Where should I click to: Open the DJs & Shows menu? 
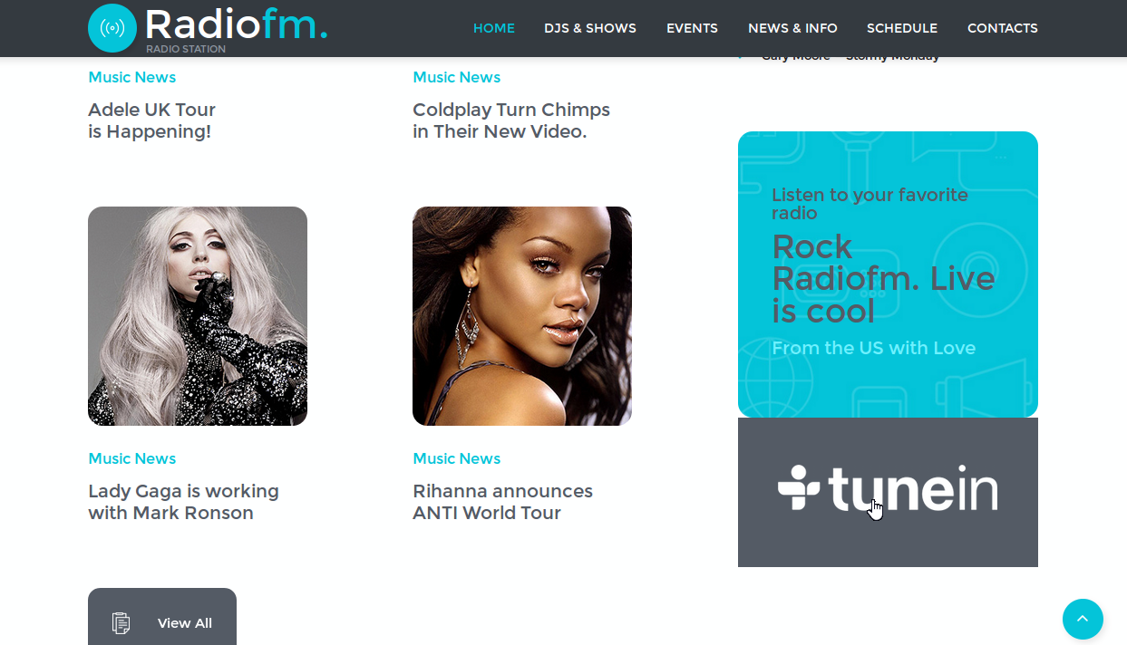[590, 28]
